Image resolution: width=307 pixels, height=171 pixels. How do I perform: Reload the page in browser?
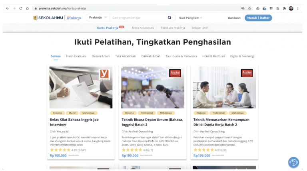21,8
